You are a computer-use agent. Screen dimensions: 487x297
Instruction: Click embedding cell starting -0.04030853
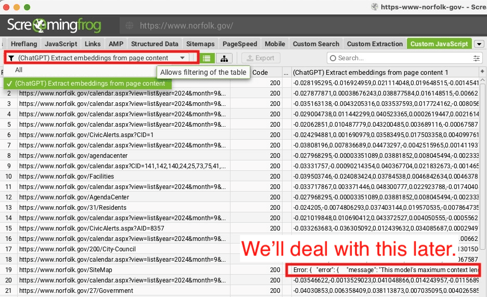pos(385,290)
